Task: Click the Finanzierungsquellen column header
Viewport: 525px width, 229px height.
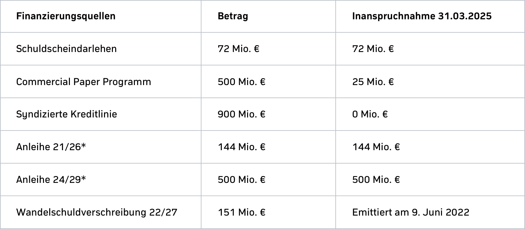Action: point(66,16)
